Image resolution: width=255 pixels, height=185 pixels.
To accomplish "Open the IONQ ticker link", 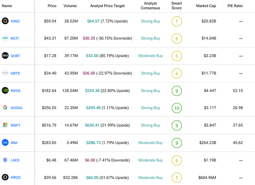I will click(15, 21).
